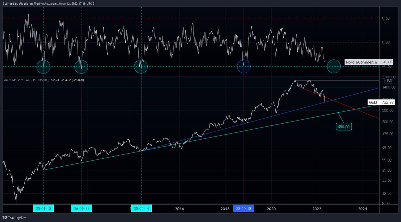Select the 05-05-14 date marker
Viewport: 401px width, 222px height.
141,209
